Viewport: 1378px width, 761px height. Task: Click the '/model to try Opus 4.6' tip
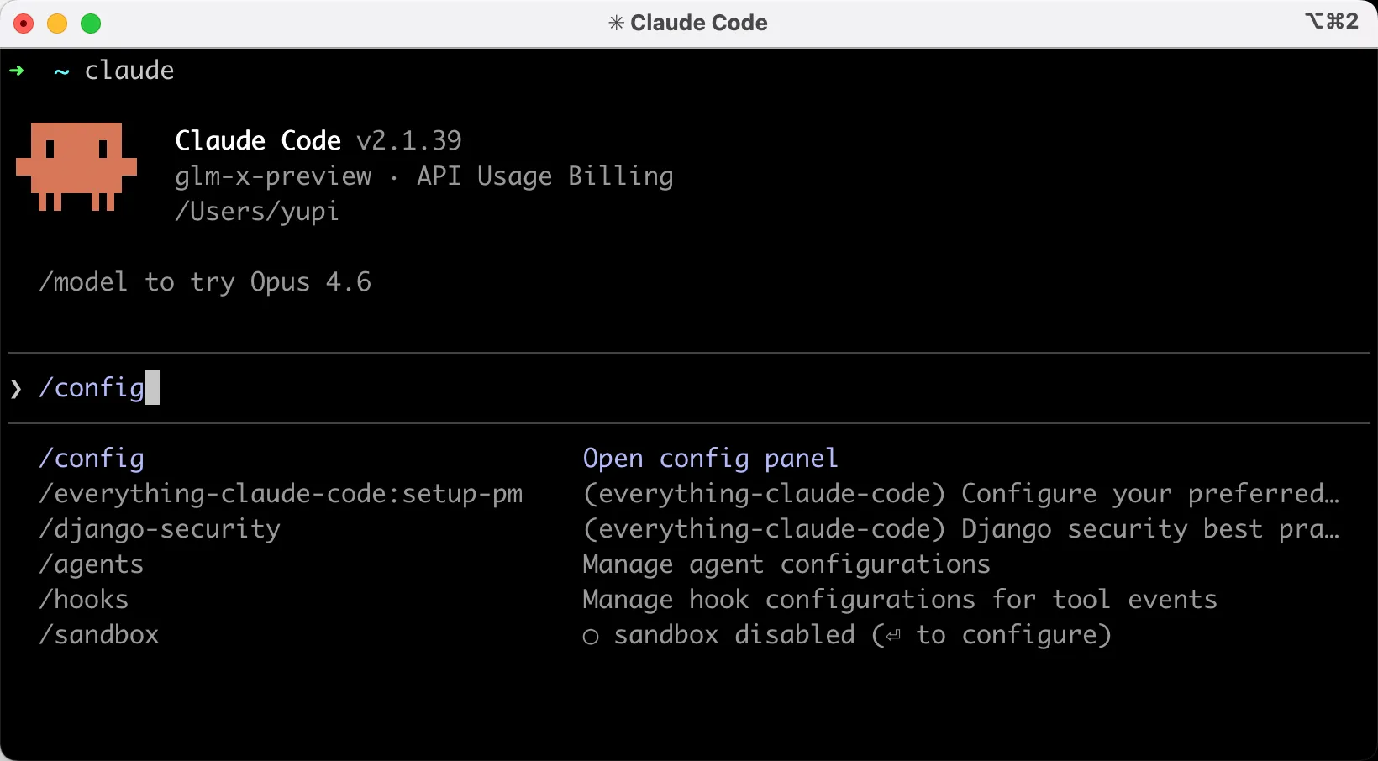pos(205,282)
